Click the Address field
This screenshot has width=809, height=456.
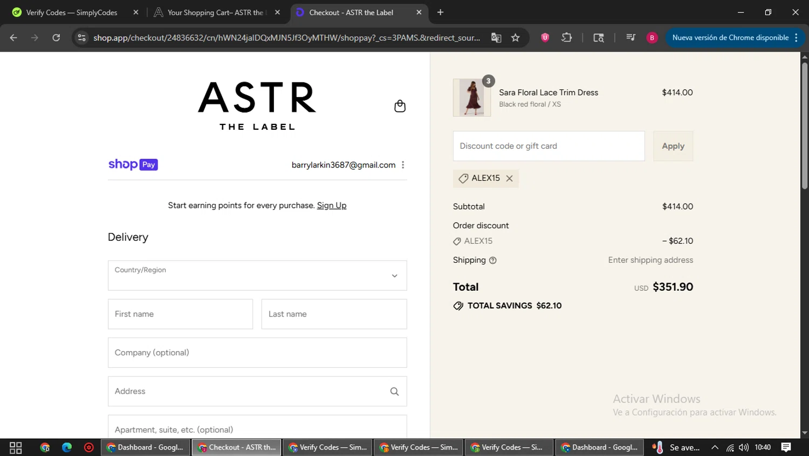pos(257,391)
